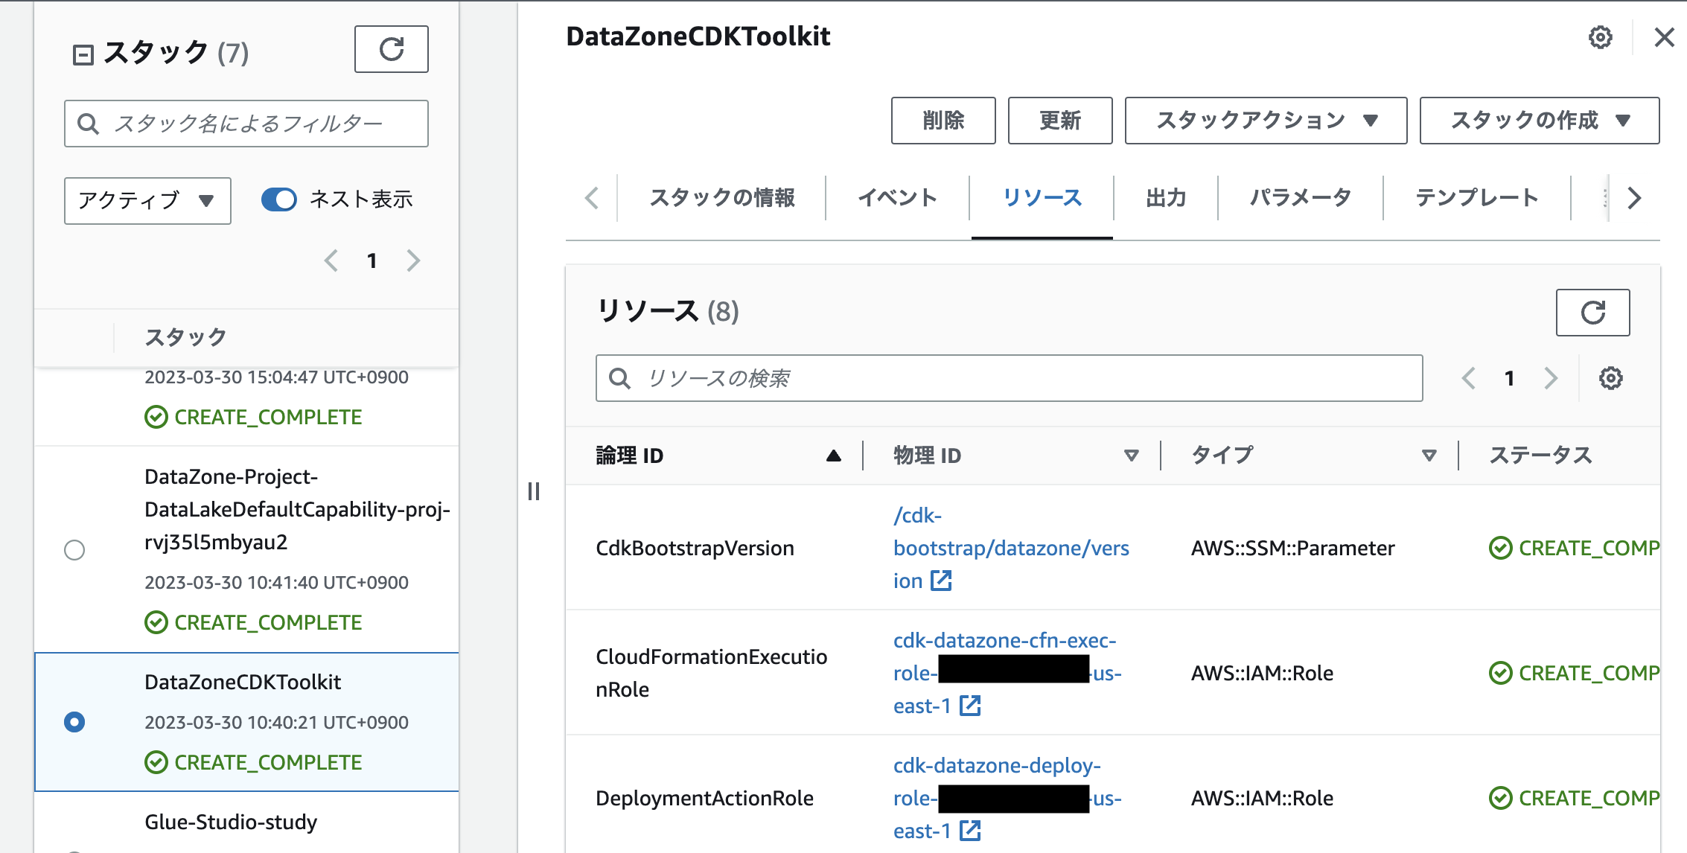Open /cdk-bootstrap/datazone/version parameter link

coord(1011,548)
